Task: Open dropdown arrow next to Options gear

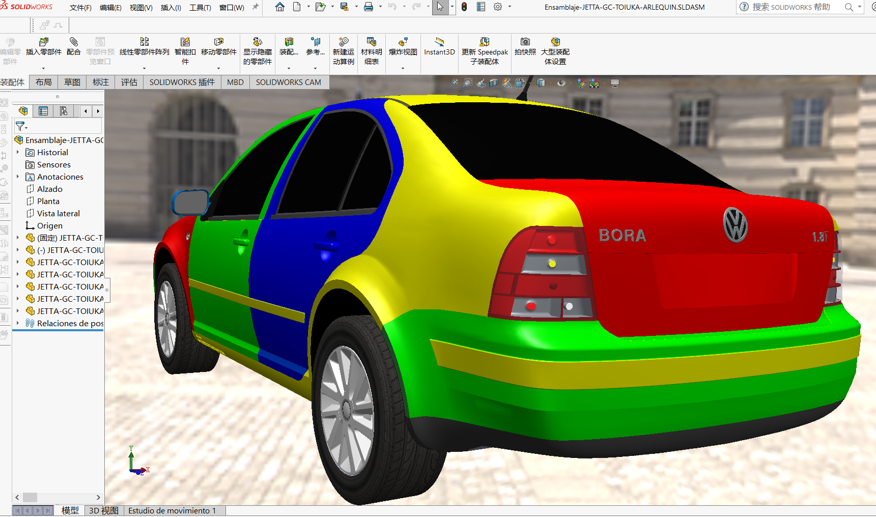Action: click(510, 7)
